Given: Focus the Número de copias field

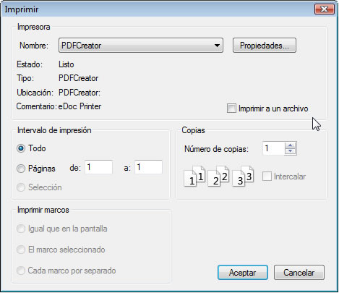Looking at the screenshot, I should coord(273,148).
